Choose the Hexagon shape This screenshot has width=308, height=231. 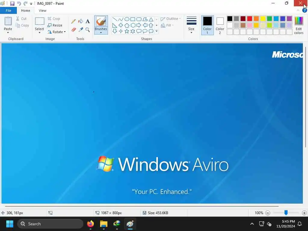pyautogui.click(x=133, y=25)
